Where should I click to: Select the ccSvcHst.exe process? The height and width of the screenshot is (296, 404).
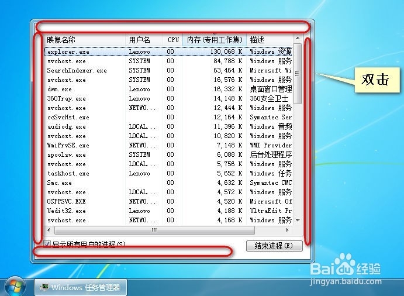pos(168,118)
